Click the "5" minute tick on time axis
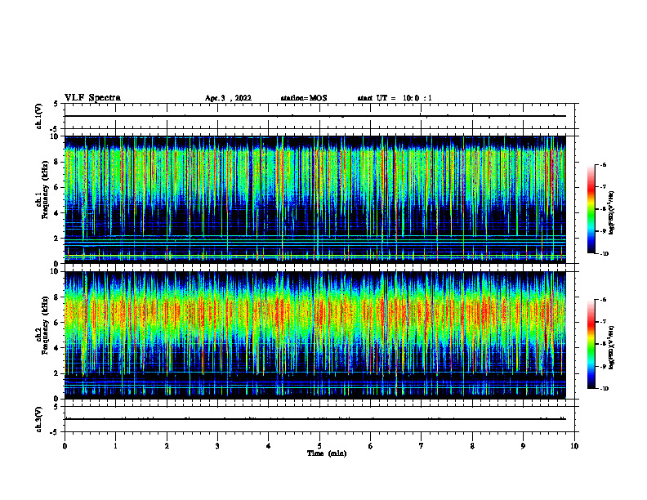Viewport: 647px width, 500px height. pos(319,446)
